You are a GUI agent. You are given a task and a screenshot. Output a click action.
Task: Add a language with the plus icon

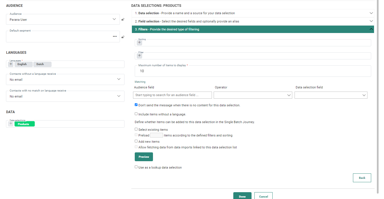[x=11, y=64]
